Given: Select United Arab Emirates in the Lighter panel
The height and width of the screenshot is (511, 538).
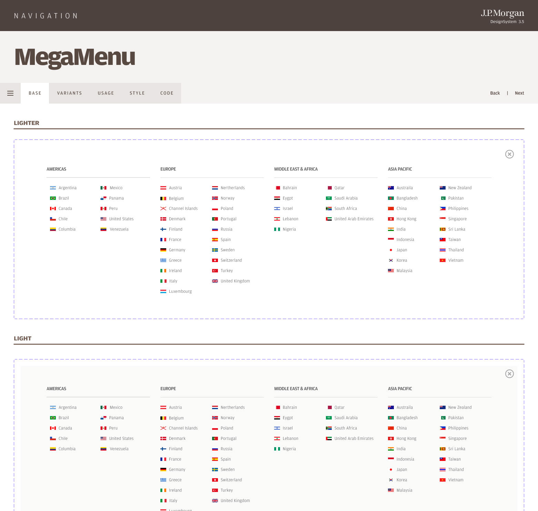Looking at the screenshot, I should [x=354, y=219].
